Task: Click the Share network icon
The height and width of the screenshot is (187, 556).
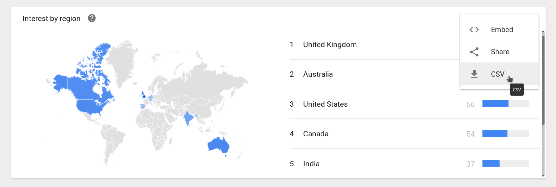Action: coord(474,52)
